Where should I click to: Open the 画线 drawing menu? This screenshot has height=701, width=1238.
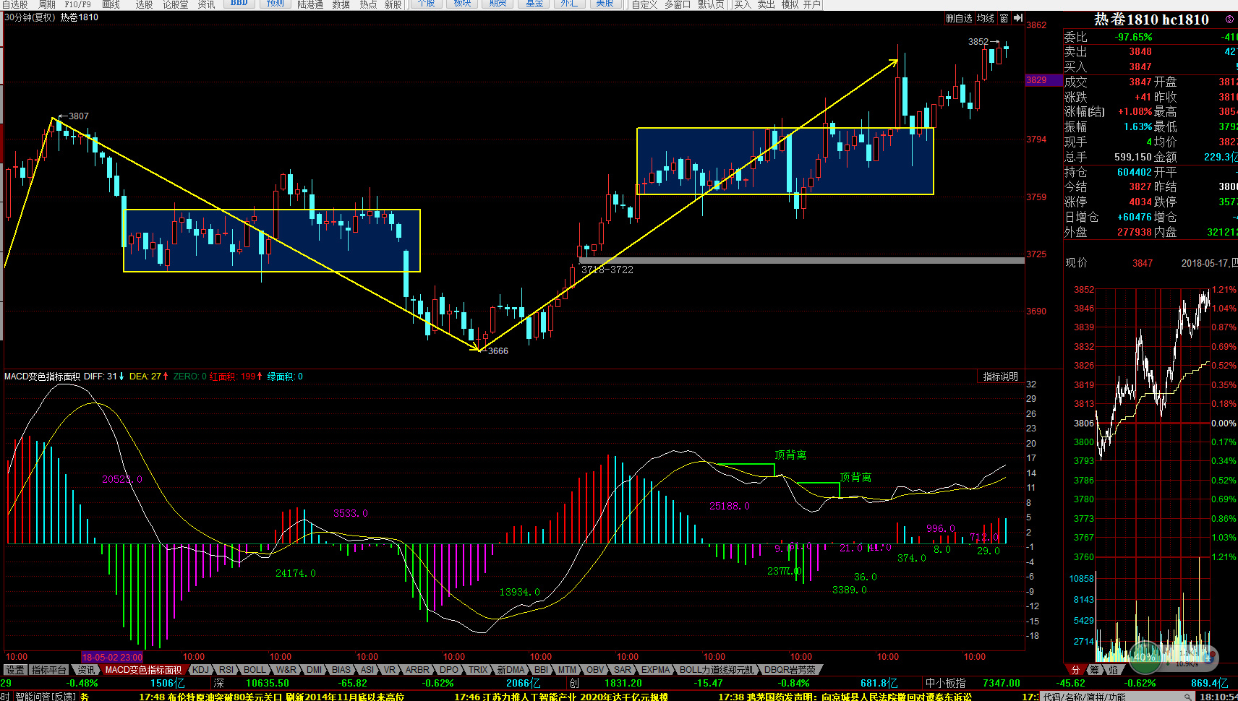[111, 4]
